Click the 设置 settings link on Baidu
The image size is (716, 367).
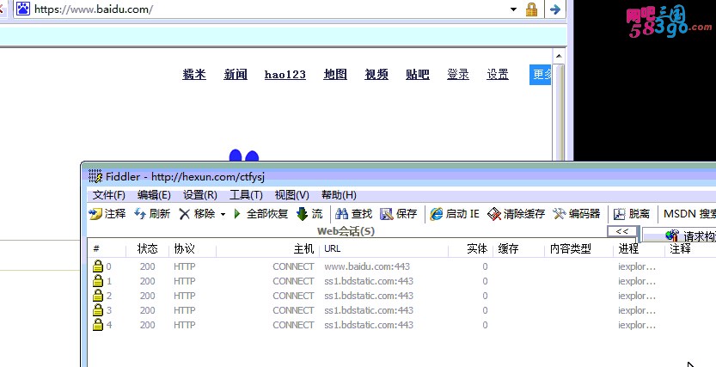coord(498,75)
